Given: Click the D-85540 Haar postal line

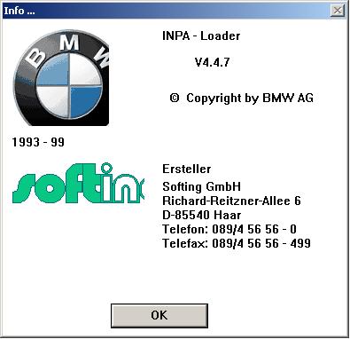Looking at the screenshot, I should point(202,215).
